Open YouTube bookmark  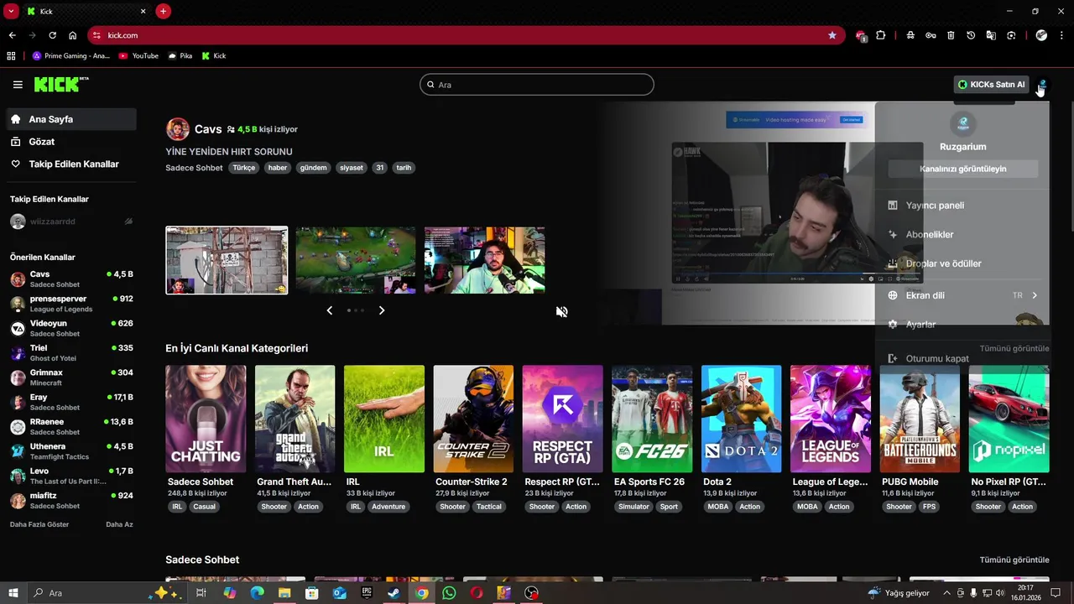coord(138,56)
